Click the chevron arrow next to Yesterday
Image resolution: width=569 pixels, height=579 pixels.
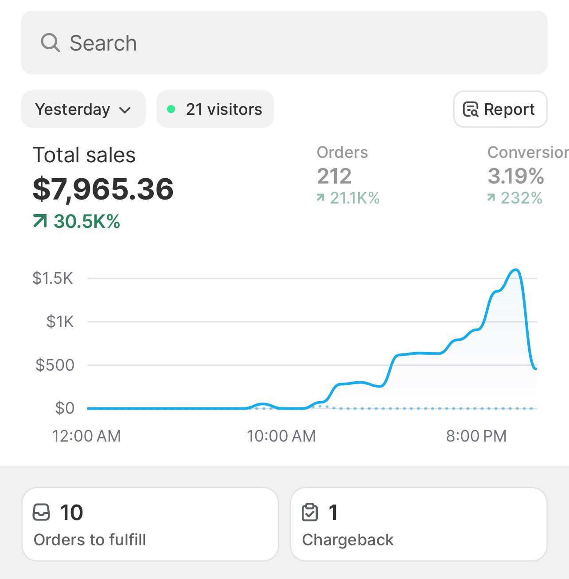[125, 110]
